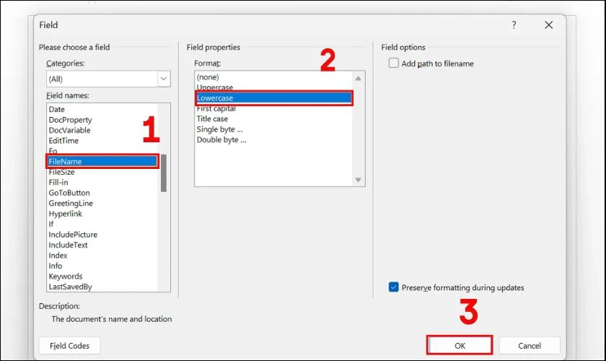Select GoToButton field name
The height and width of the screenshot is (361, 606).
click(102, 193)
